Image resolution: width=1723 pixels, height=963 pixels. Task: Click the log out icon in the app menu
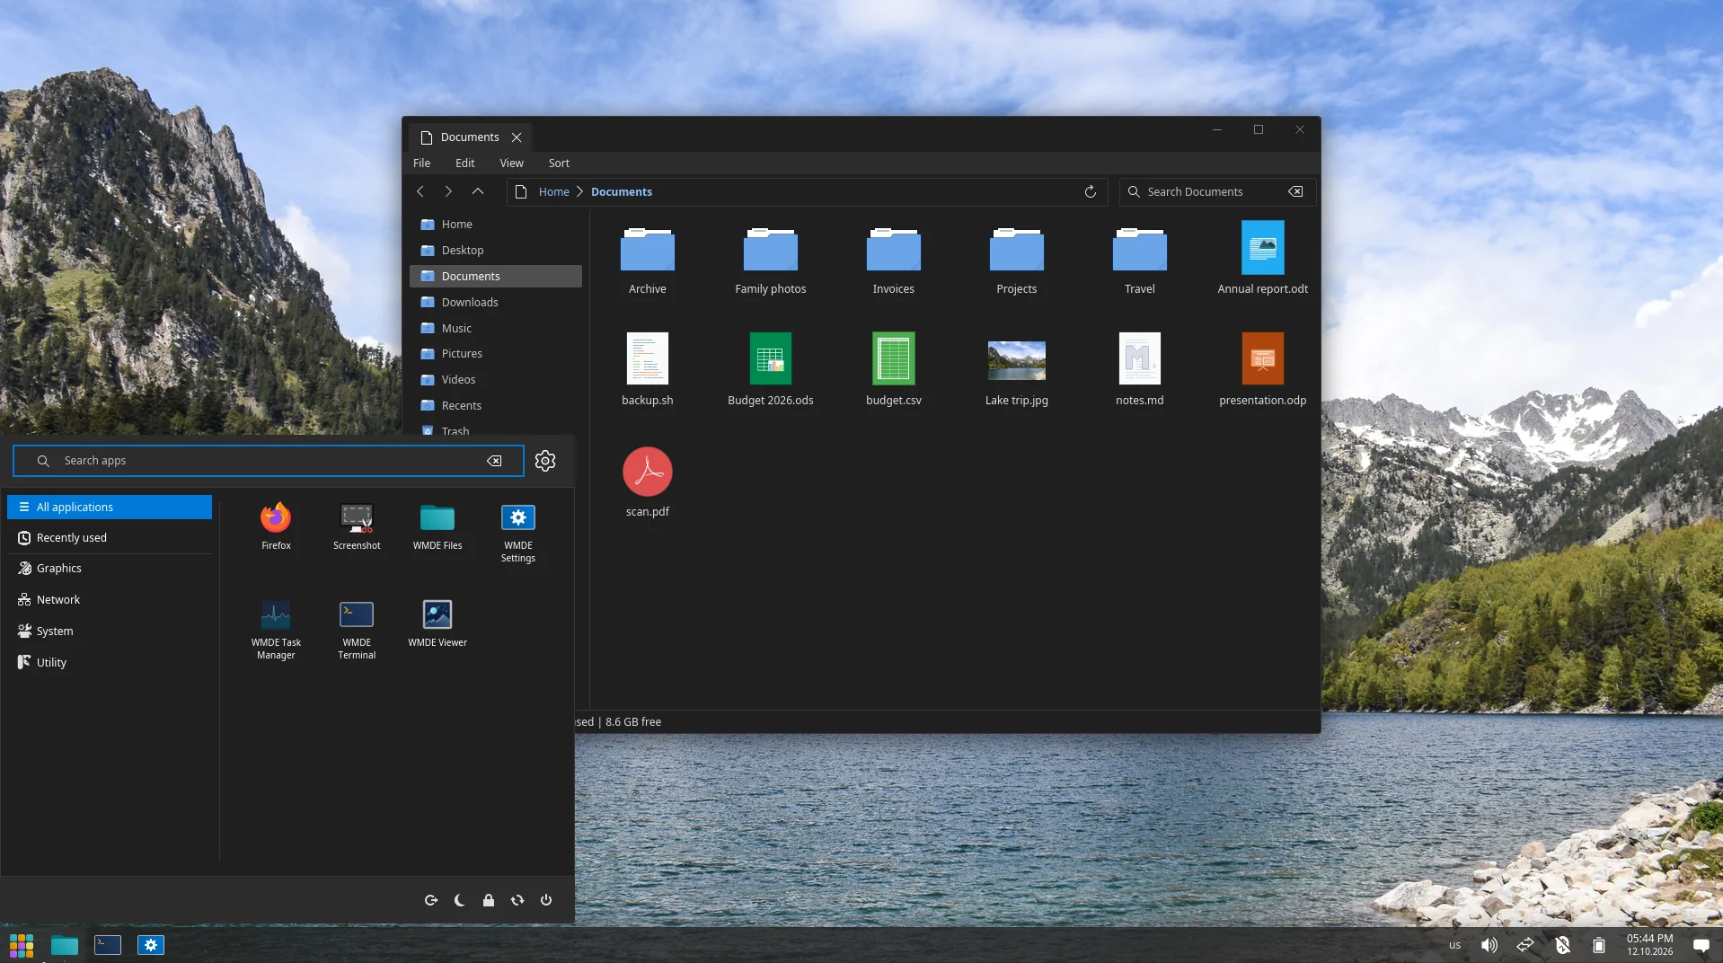(431, 900)
